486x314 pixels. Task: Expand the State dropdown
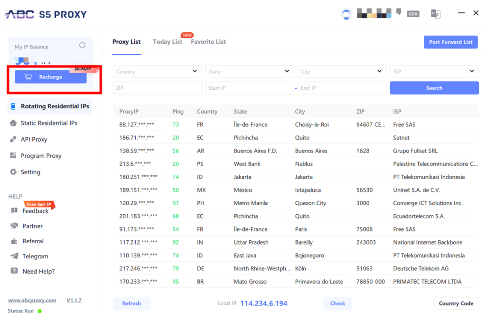pos(250,71)
